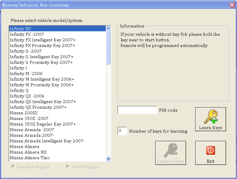
Task: Choose Infinity FX Proximity Key 2007+
Action: 57,45
